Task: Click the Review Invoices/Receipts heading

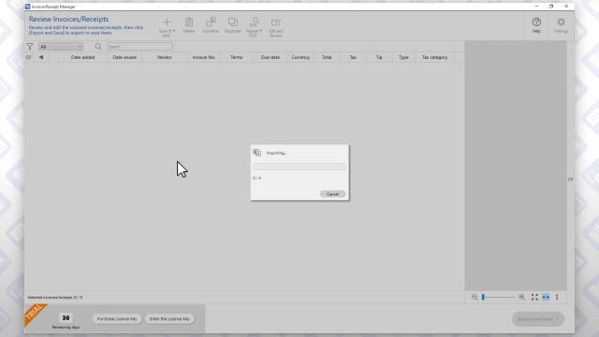Action: click(x=68, y=19)
